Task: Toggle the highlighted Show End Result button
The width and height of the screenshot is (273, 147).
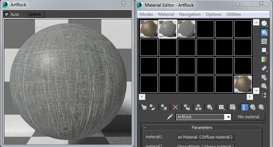Action: [x=245, y=107]
